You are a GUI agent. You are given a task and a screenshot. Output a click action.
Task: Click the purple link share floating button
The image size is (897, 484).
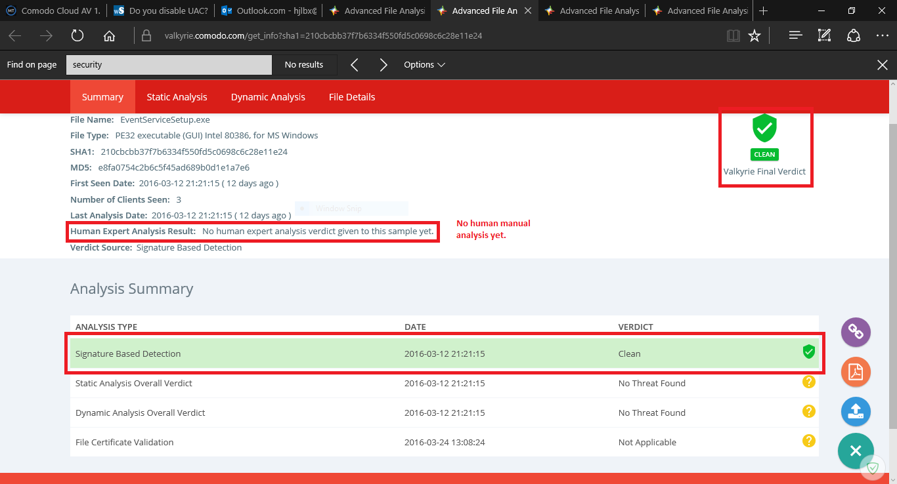(x=856, y=332)
